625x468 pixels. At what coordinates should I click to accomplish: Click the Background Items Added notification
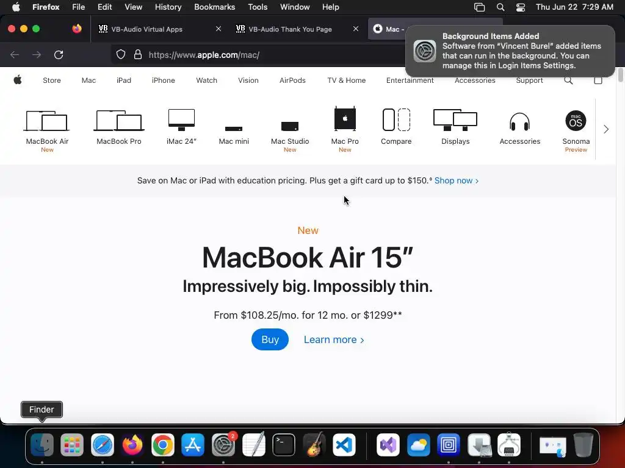coord(510,51)
